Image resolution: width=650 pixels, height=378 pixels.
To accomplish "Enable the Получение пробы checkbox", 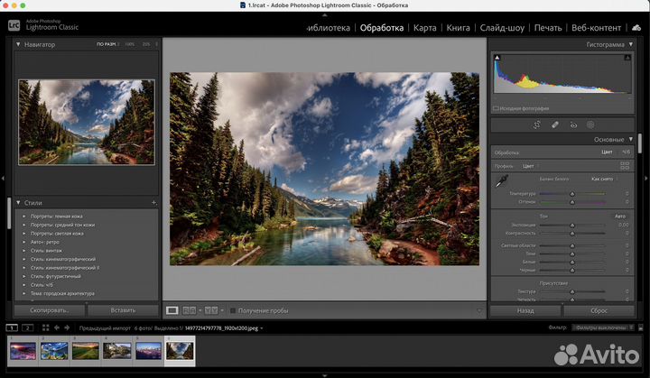I will coord(233,310).
